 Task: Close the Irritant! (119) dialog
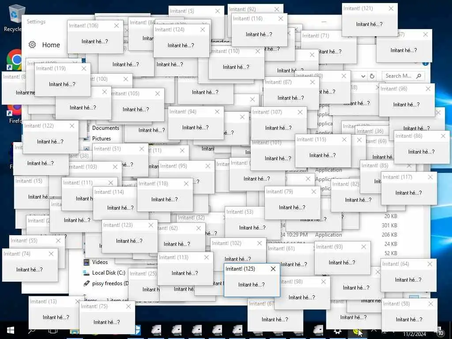pyautogui.click(x=84, y=68)
